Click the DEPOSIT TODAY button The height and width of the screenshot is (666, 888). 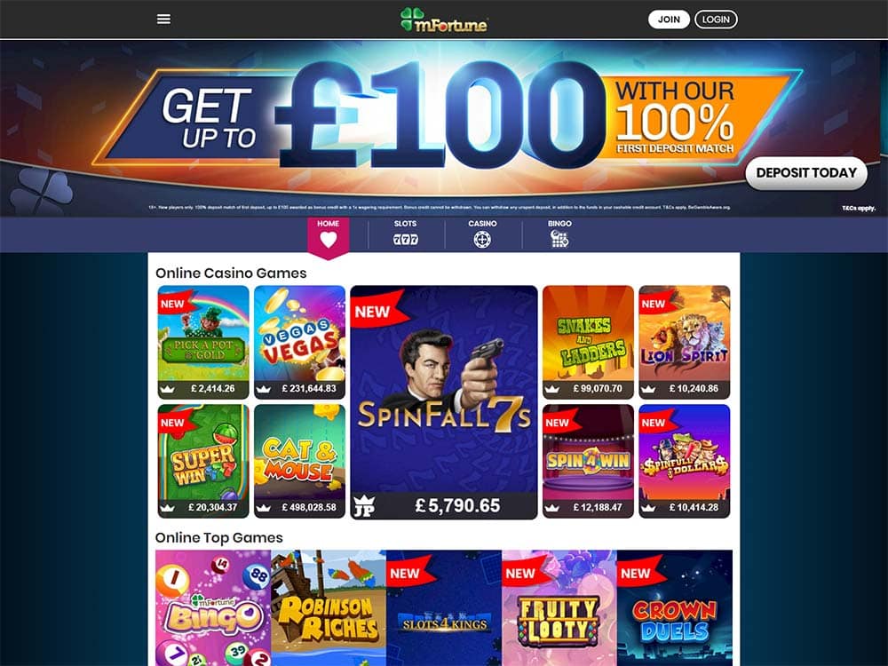(x=806, y=173)
